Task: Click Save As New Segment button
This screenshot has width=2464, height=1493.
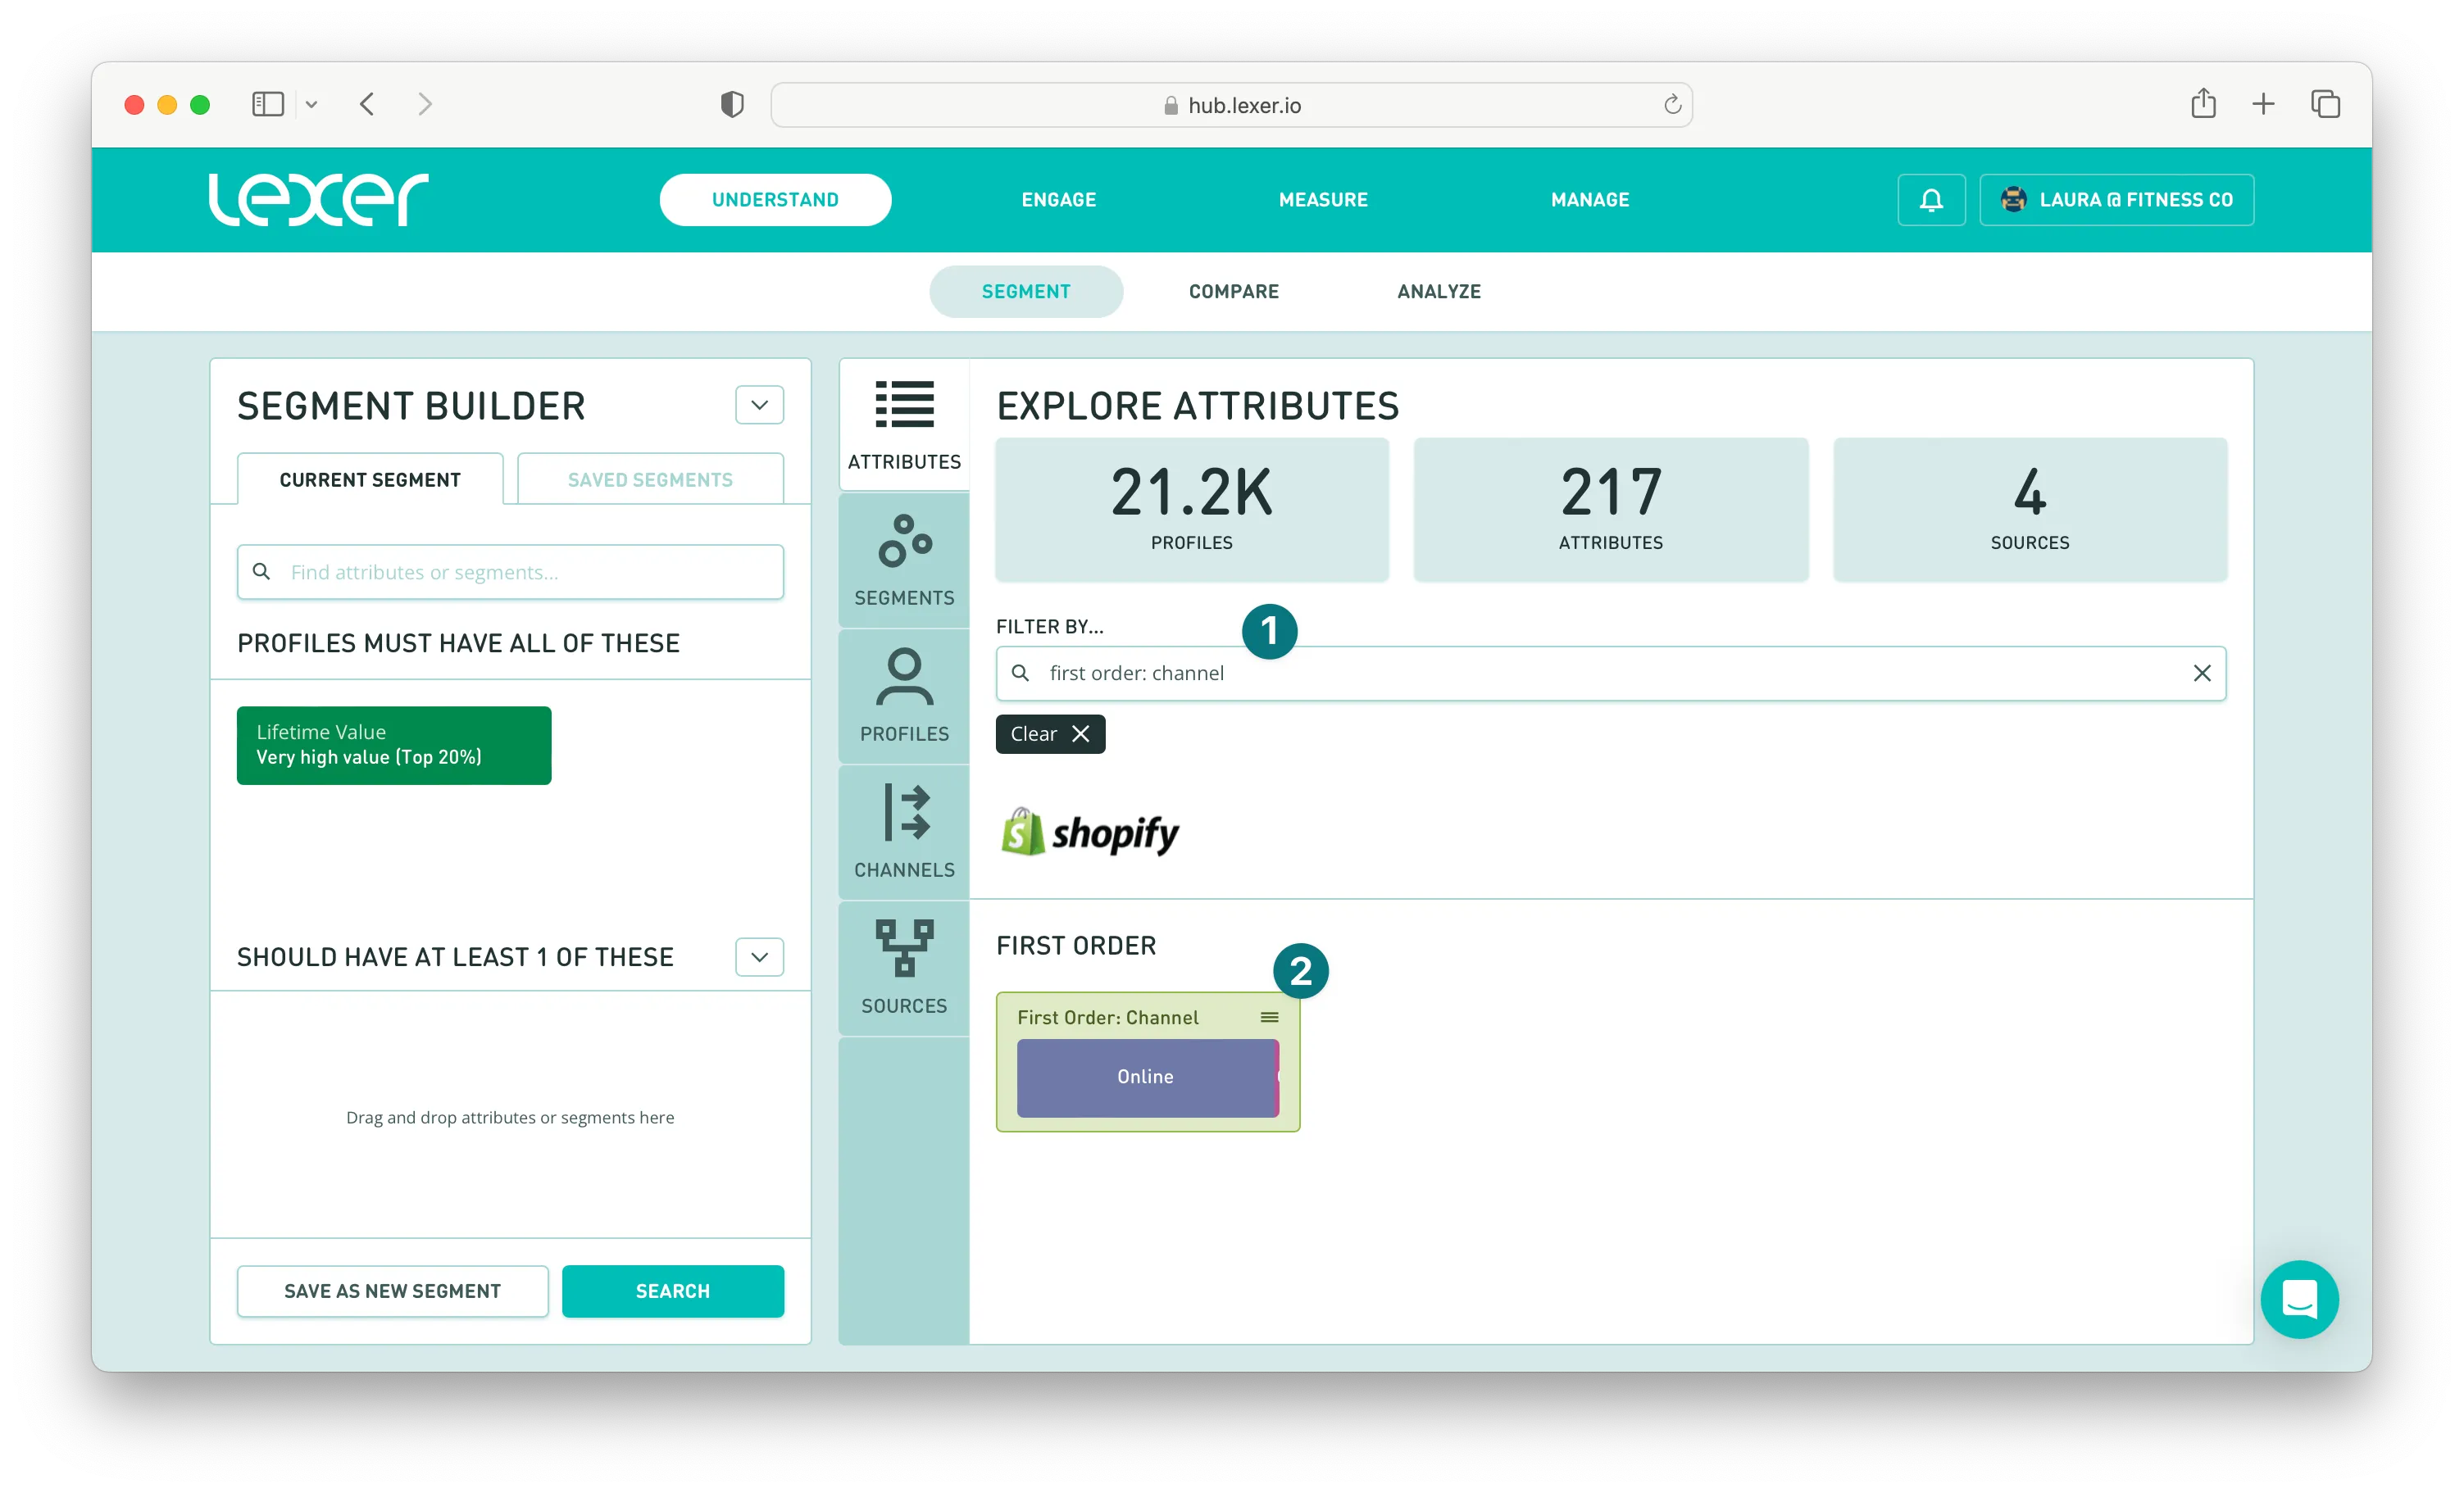Action: coord(392,1291)
